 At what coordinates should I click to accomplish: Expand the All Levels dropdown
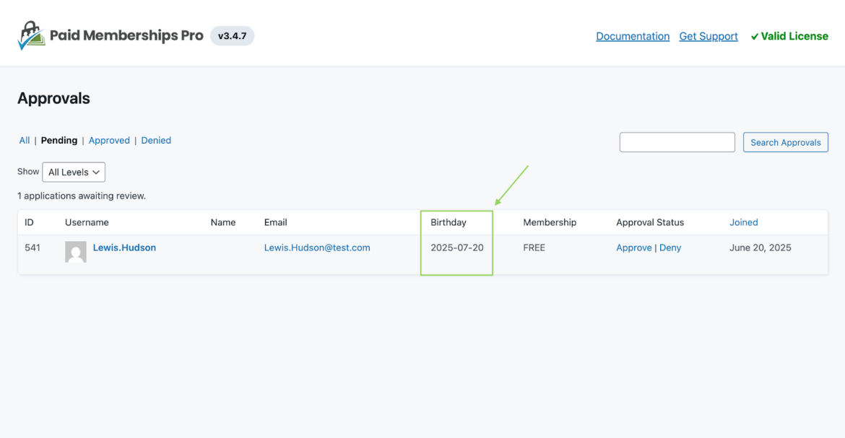pyautogui.click(x=74, y=172)
